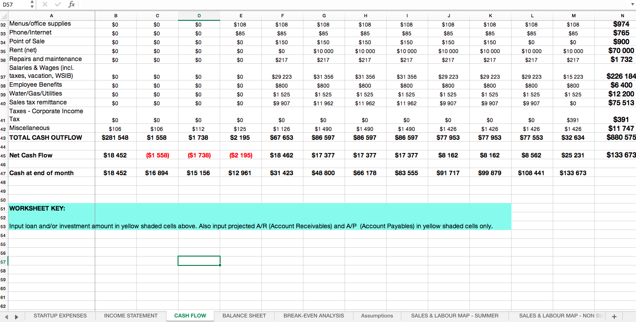Select the 'Rent (net)' label cell
636x322 pixels.
[51, 50]
